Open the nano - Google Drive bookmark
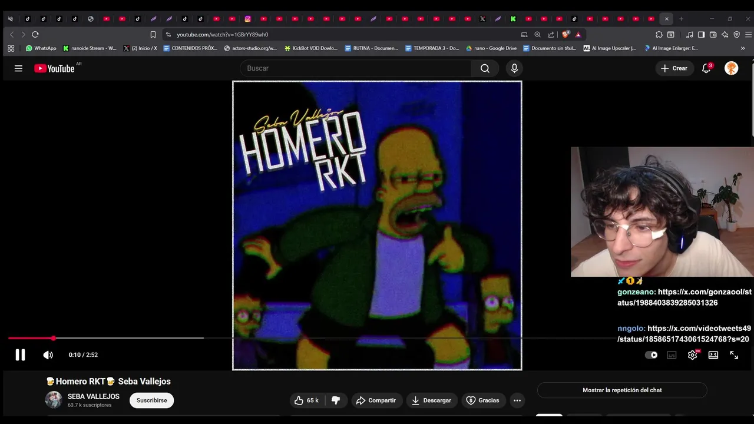Image resolution: width=754 pixels, height=424 pixels. click(x=491, y=48)
